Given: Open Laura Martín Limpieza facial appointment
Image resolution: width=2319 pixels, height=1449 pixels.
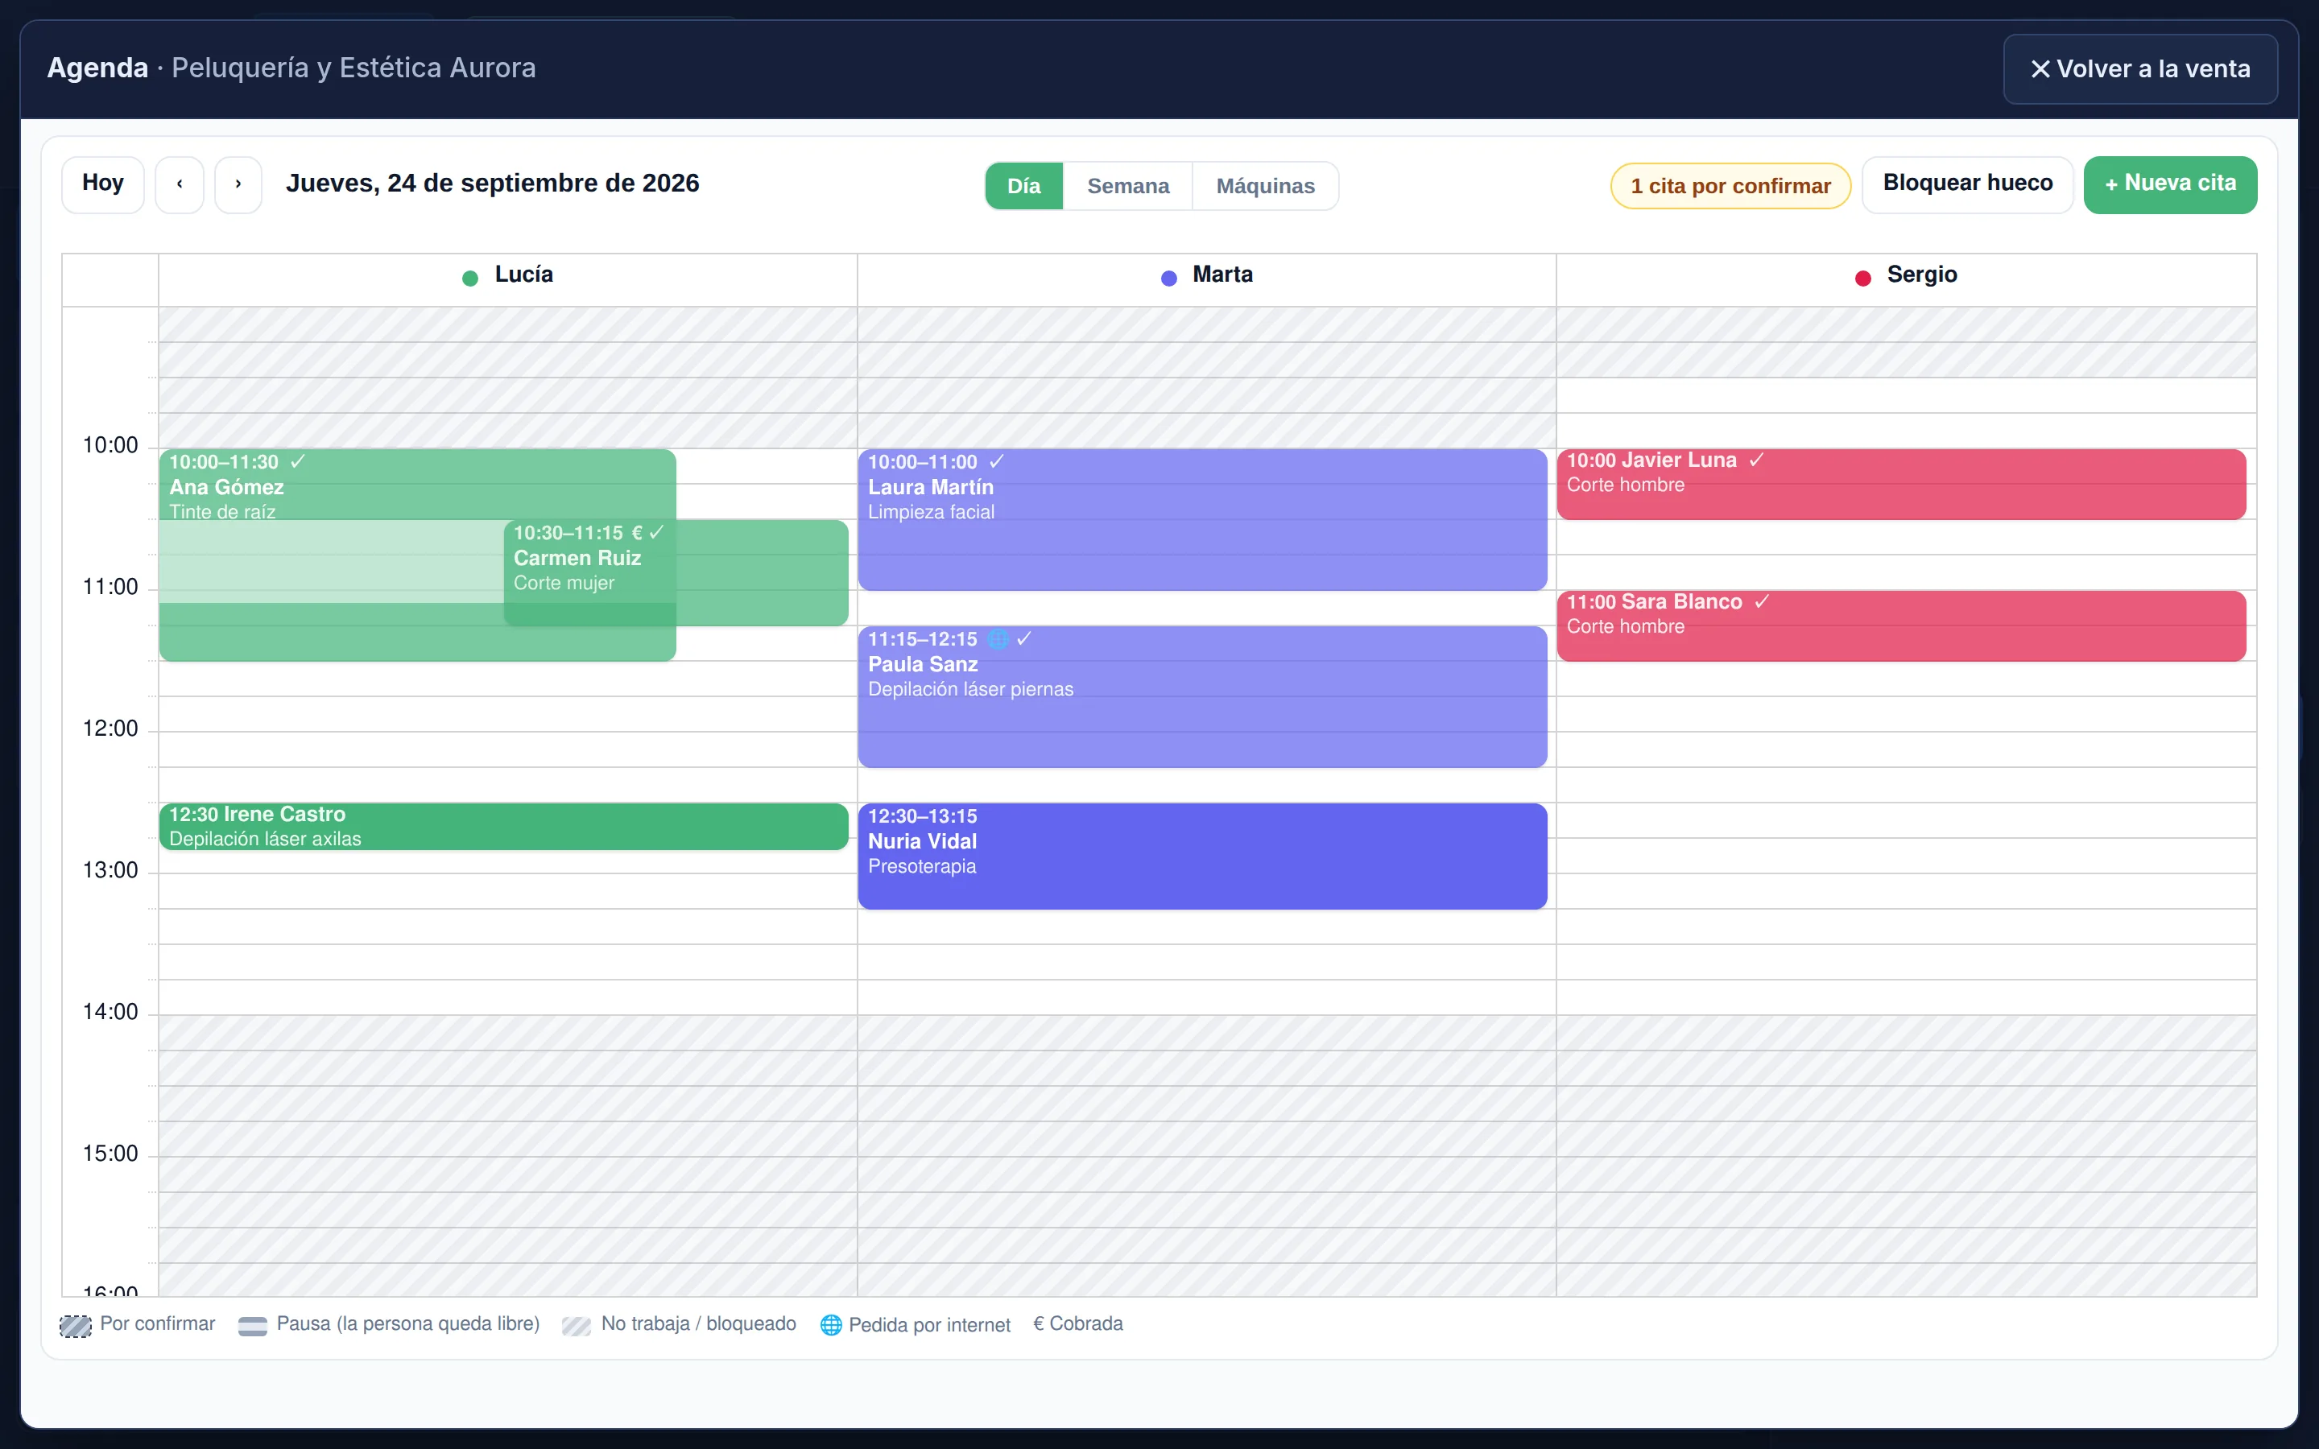Looking at the screenshot, I should tap(1203, 519).
